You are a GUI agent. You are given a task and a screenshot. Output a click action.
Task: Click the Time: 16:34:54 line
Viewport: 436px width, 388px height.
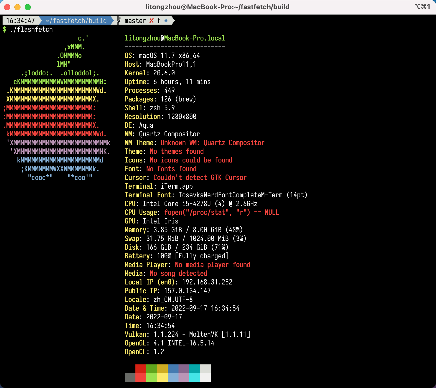click(x=150, y=326)
